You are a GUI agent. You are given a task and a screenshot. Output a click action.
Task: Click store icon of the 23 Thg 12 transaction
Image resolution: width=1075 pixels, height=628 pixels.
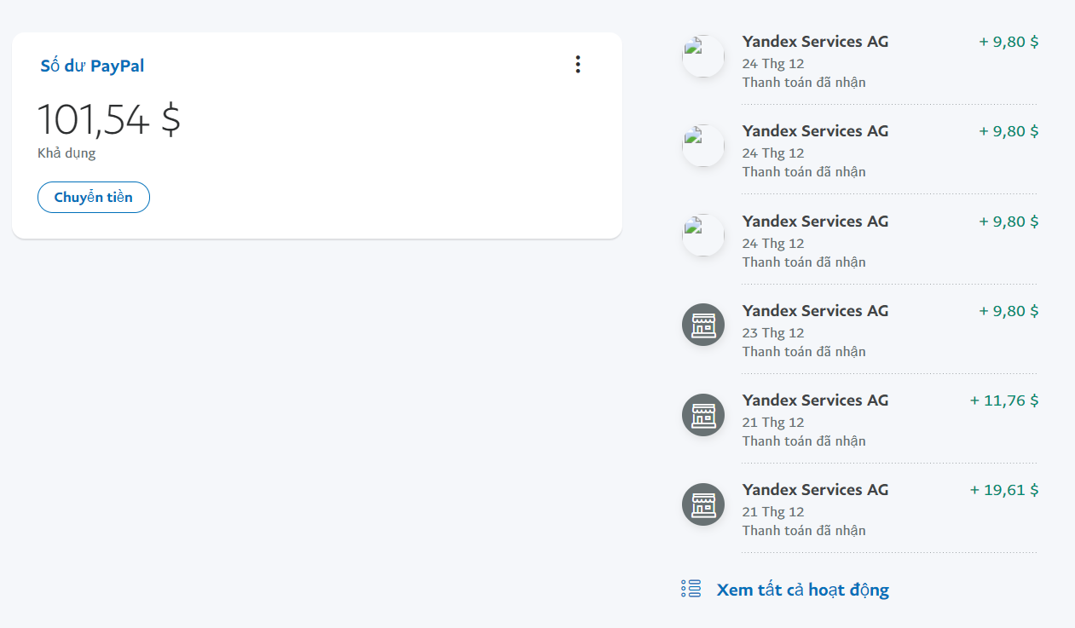point(703,325)
